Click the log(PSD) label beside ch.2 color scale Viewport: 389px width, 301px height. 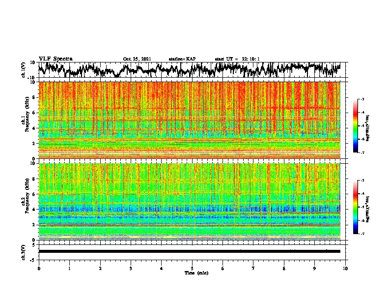coord(368,210)
